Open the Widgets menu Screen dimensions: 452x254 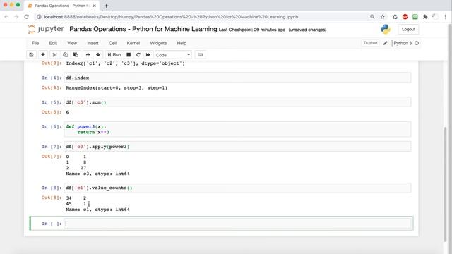point(158,43)
